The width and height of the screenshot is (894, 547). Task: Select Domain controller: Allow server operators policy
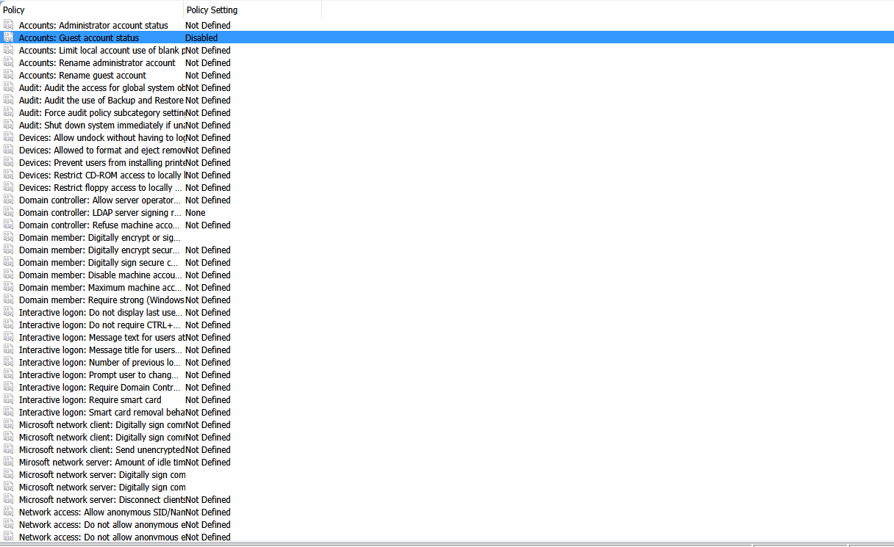click(x=99, y=200)
